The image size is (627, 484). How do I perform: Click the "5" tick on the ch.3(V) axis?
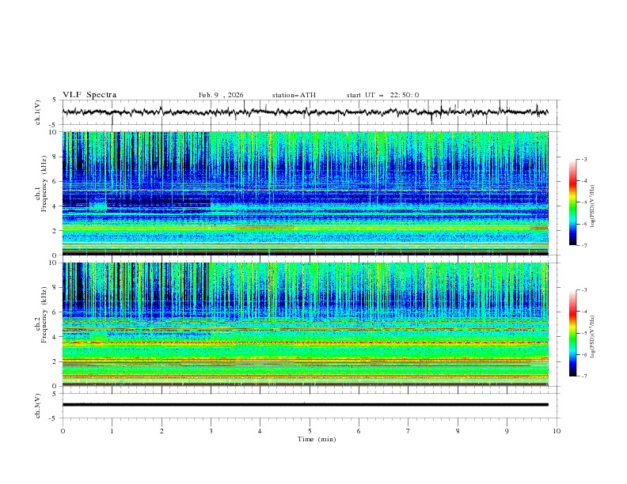(x=54, y=394)
